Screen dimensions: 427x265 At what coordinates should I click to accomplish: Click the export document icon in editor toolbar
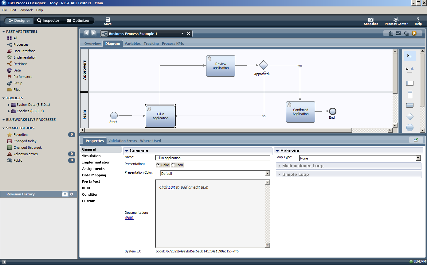(391, 33)
